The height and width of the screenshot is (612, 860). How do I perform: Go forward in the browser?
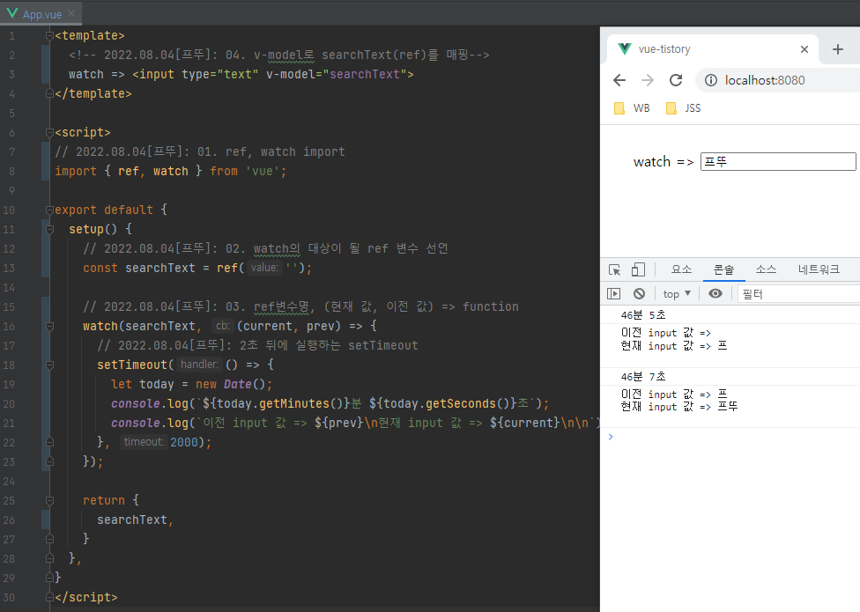(648, 80)
